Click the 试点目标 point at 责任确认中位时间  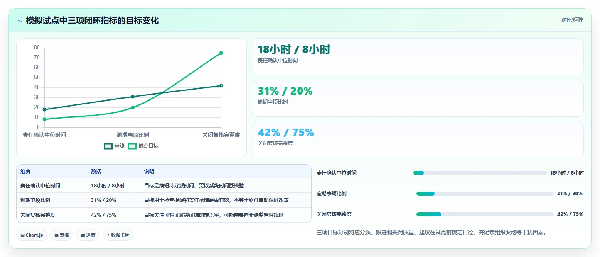coord(44,119)
